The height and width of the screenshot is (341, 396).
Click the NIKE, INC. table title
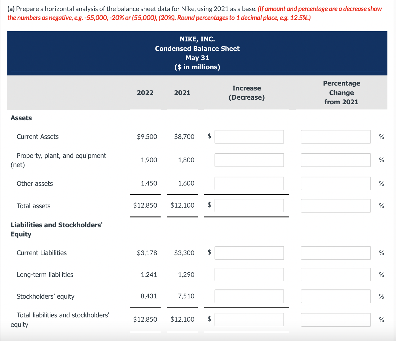pos(197,39)
